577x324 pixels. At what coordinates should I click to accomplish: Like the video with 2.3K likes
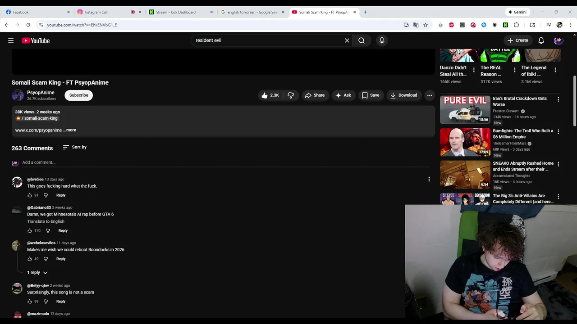click(x=270, y=95)
